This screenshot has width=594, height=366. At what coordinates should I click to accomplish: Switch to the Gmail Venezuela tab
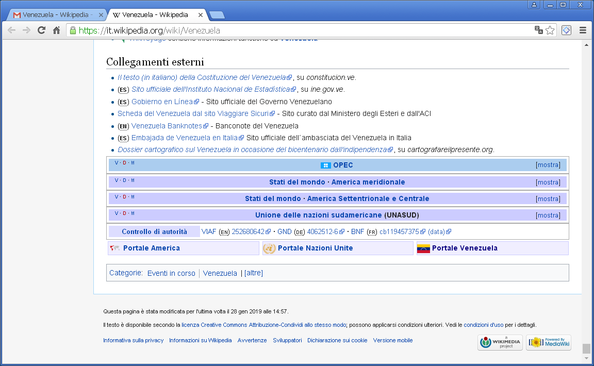(56, 15)
